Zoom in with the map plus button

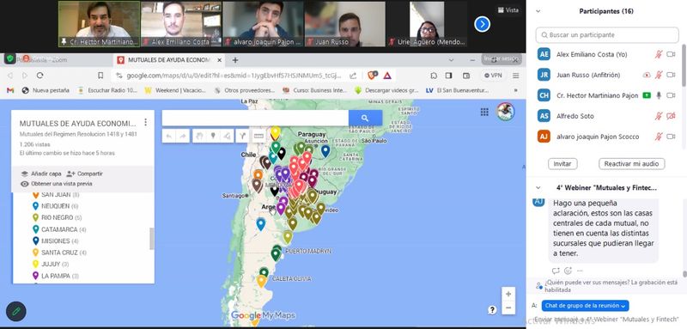508,294
